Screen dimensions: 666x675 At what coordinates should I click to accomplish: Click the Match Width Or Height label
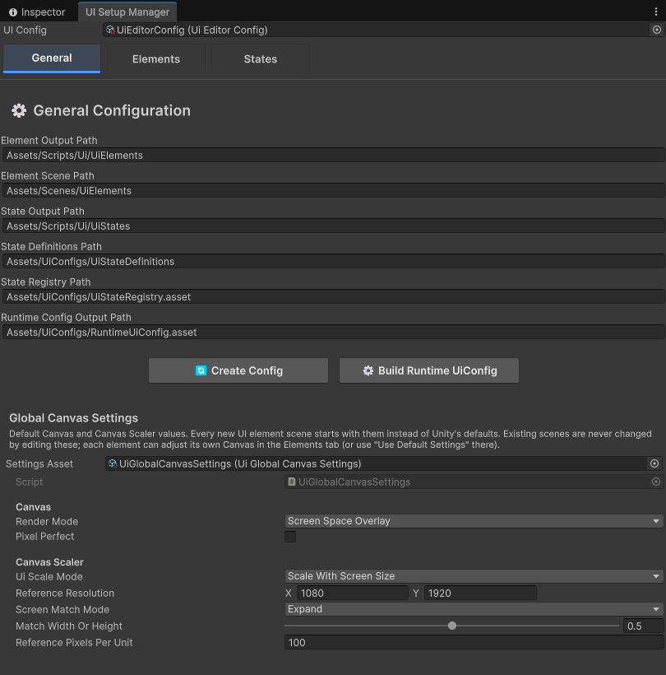click(69, 626)
